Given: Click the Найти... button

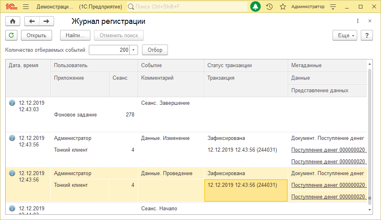Looking at the screenshot, I should (x=75, y=35).
